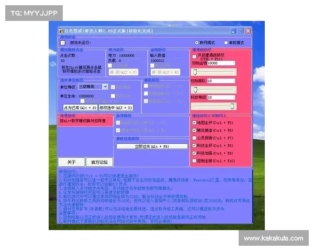
Task: Uncheck 地图全开 (Ctrl + F5)
Action: coord(194,123)
